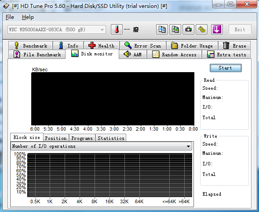Open the AAM speaker tab
This screenshot has height=212, width=259.
tap(133, 55)
